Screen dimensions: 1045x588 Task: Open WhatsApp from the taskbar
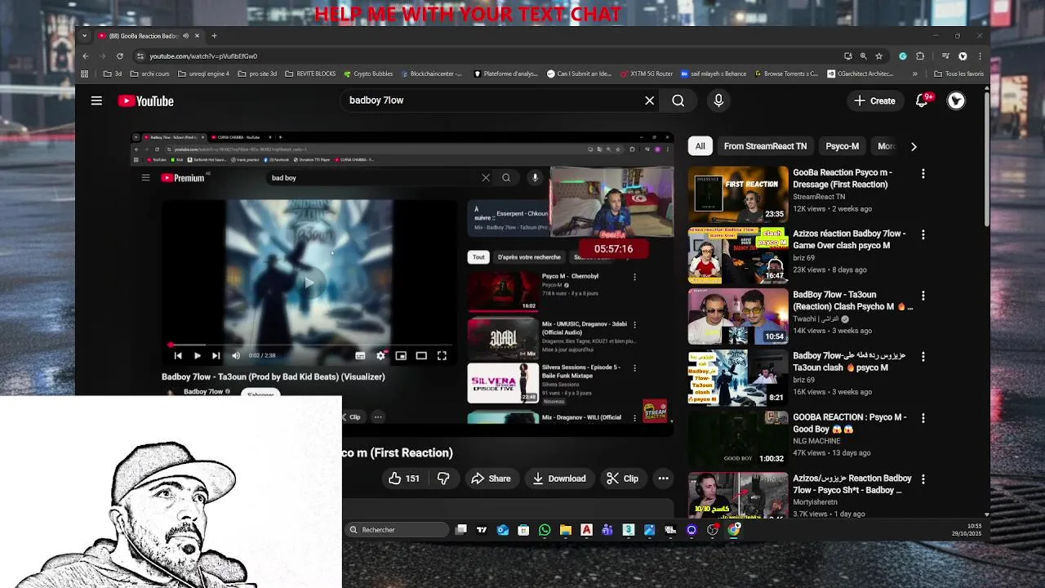pos(545,530)
